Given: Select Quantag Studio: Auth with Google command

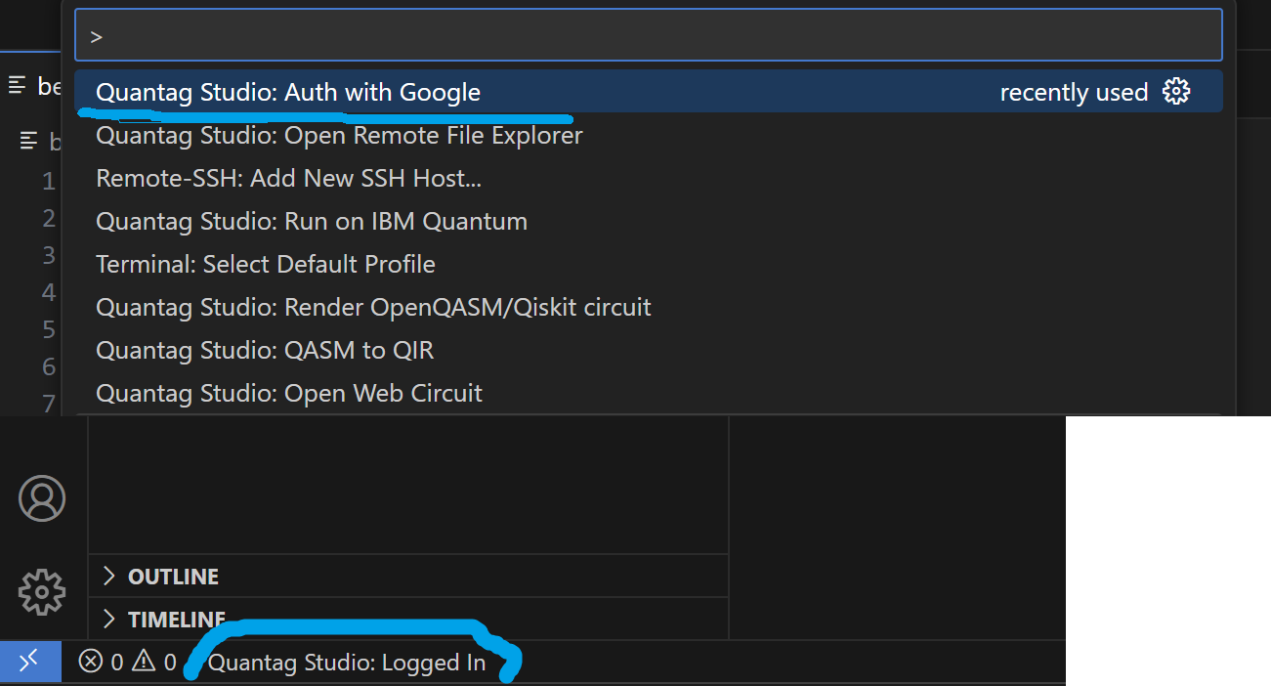Looking at the screenshot, I should tap(288, 93).
